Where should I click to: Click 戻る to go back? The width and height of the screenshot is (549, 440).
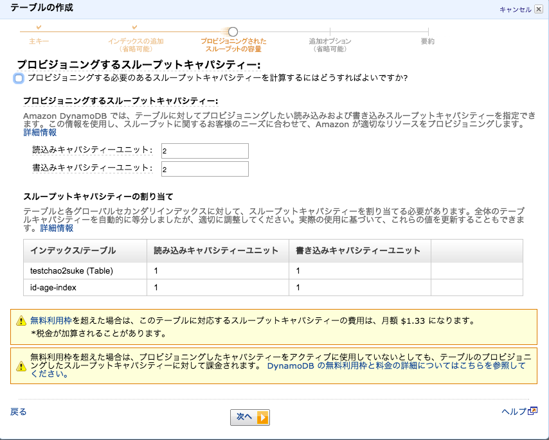point(19,412)
